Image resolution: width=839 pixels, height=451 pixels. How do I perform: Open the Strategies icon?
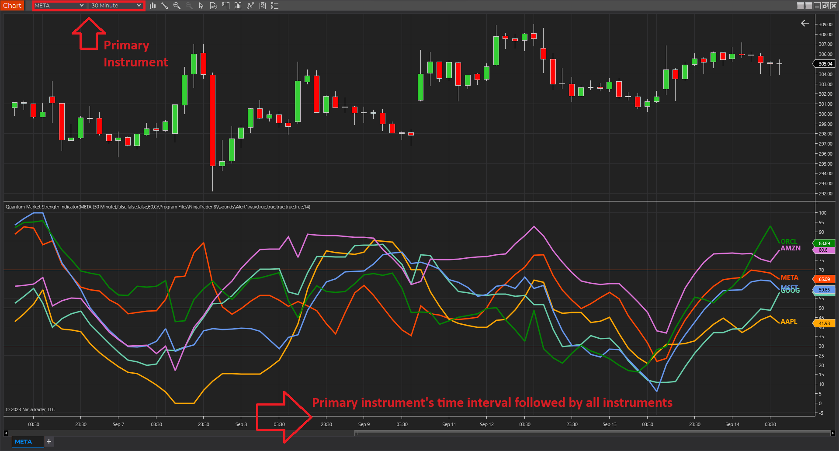(262, 6)
